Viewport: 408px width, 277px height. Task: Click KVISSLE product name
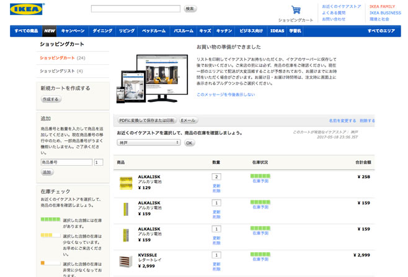(x=148, y=255)
